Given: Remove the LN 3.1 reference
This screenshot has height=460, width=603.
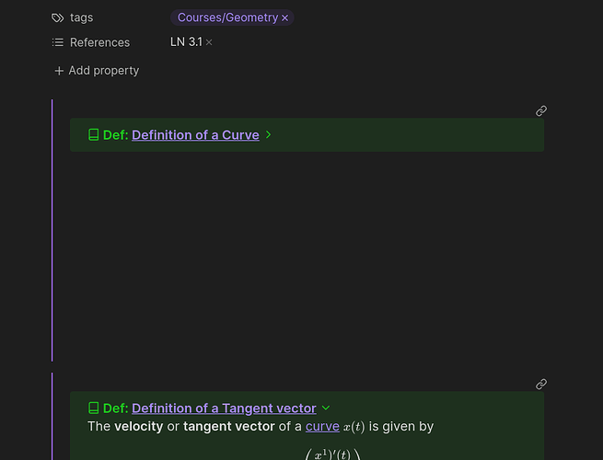Looking at the screenshot, I should click(x=209, y=42).
